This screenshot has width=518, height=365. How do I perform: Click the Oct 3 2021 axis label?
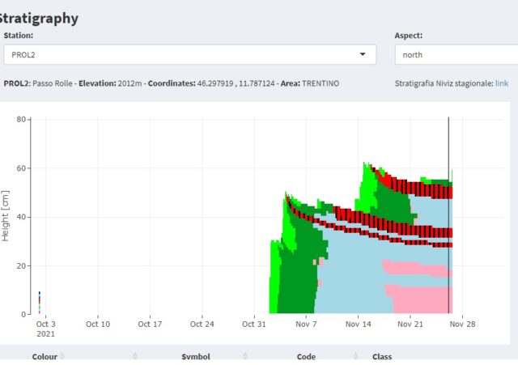[x=45, y=329]
